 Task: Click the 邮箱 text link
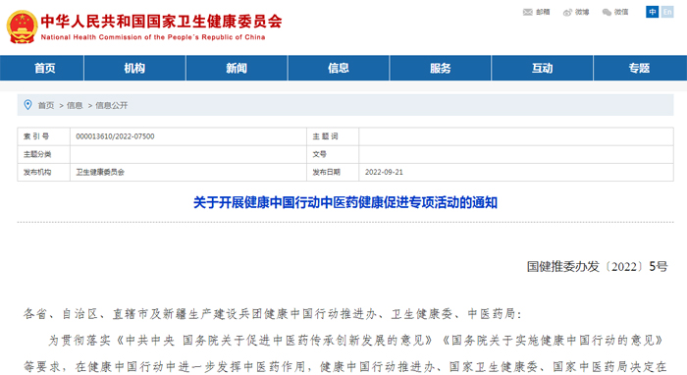pos(543,12)
